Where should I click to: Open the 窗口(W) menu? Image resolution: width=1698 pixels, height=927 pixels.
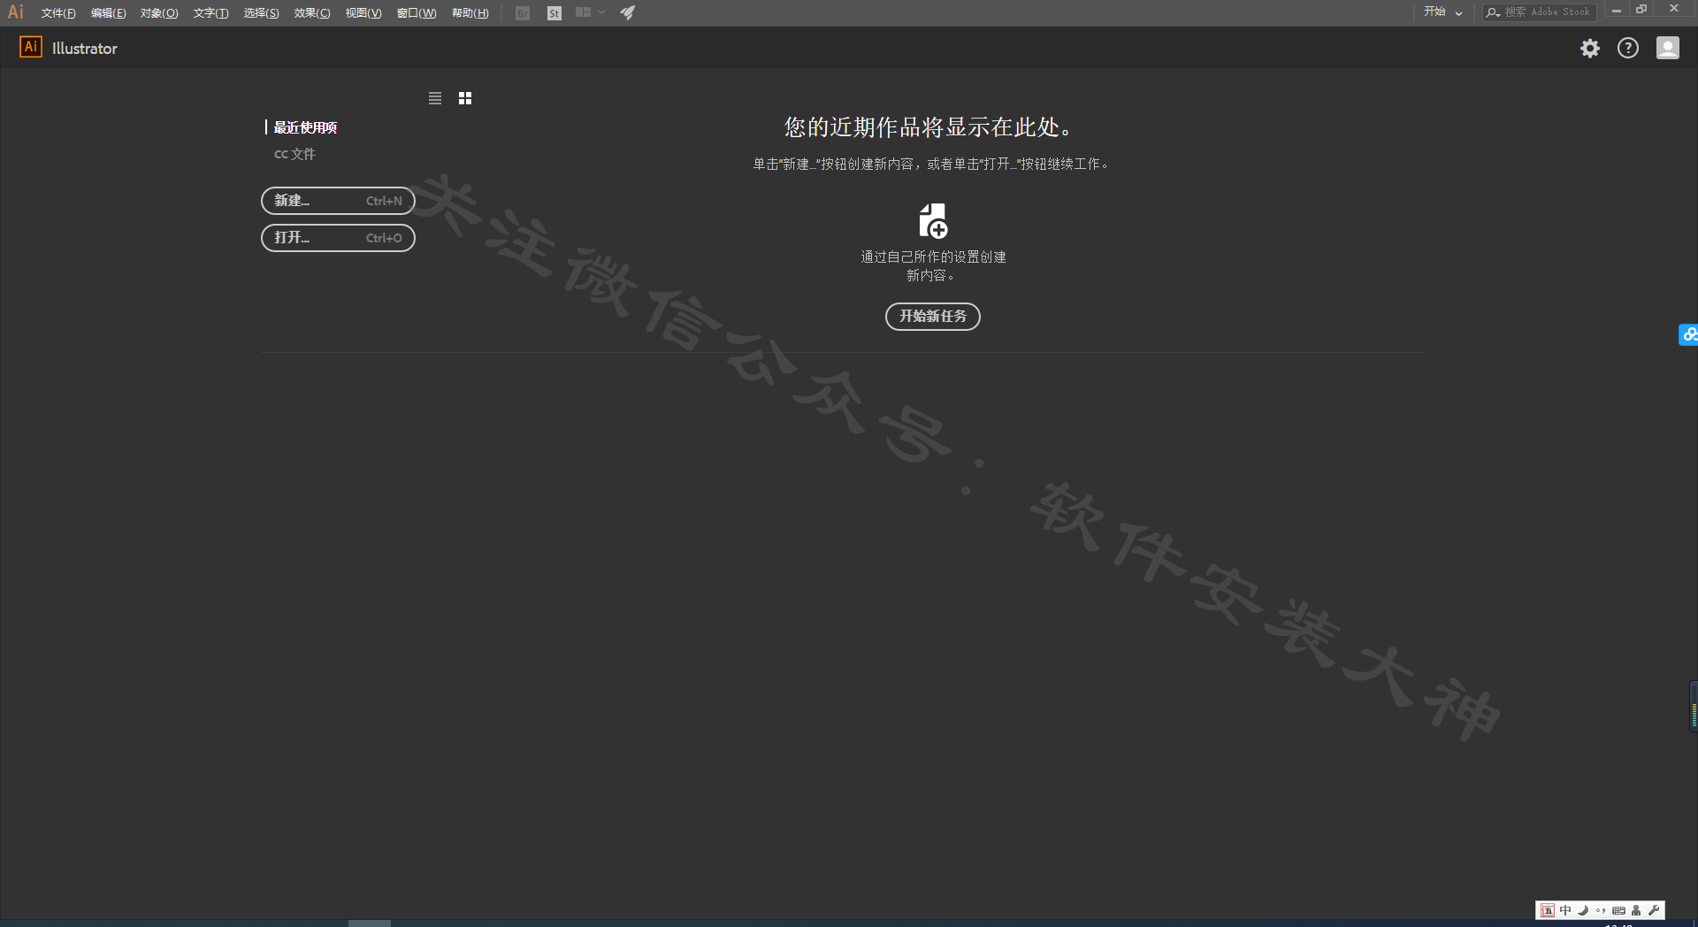tap(417, 13)
